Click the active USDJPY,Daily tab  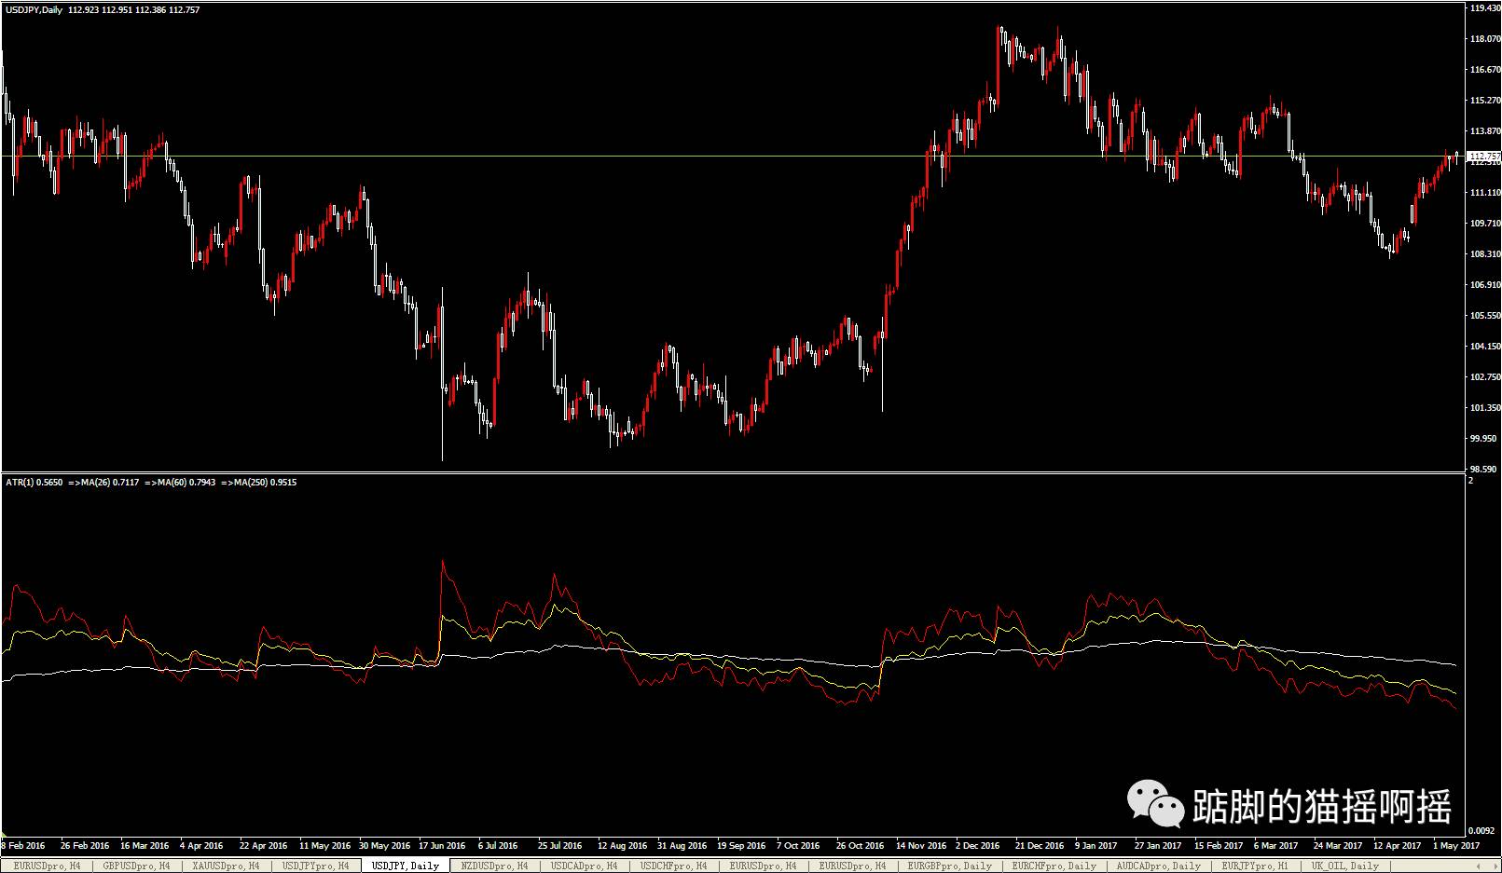tap(405, 866)
